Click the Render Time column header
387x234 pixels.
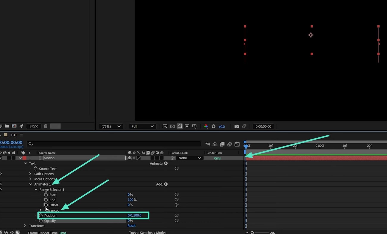pyautogui.click(x=214, y=153)
